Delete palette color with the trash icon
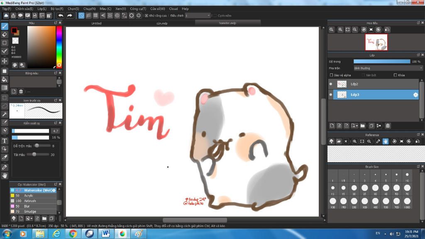Viewport: 425px width, 239px height. tap(21, 92)
